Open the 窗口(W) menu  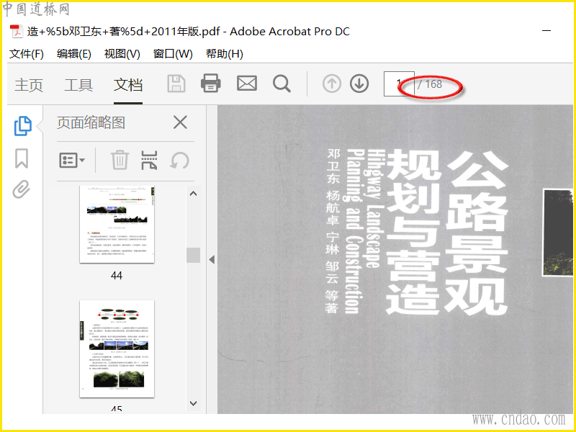pyautogui.click(x=173, y=53)
